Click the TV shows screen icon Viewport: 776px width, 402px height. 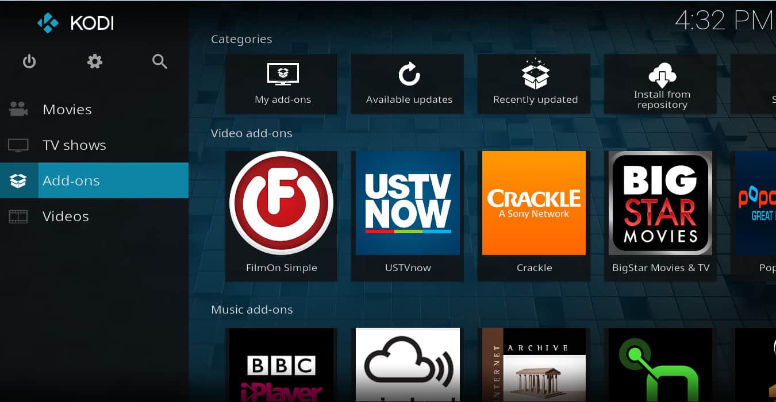point(18,145)
